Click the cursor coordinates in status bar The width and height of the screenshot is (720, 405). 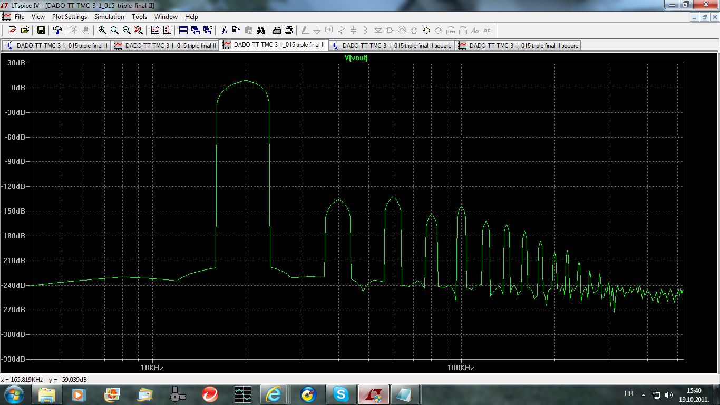(44, 380)
